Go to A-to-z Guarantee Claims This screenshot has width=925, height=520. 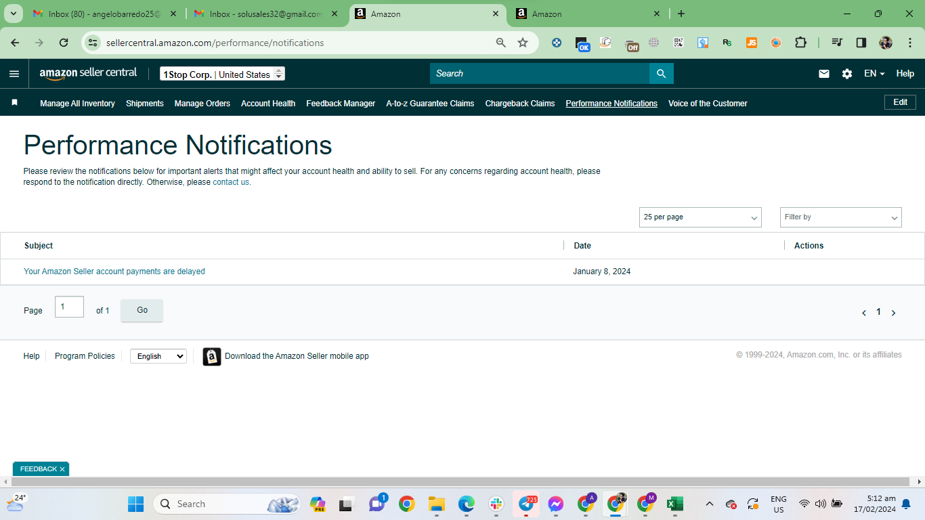[x=430, y=104]
